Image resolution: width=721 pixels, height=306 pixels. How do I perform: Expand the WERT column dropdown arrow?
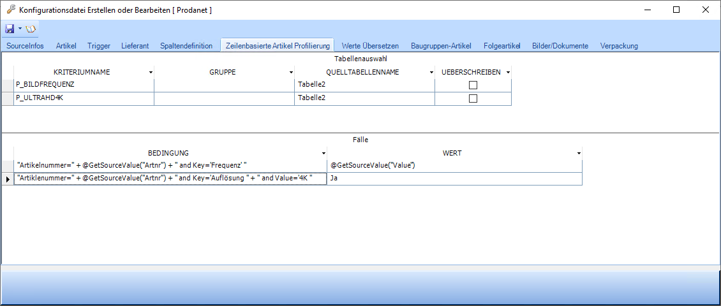pyautogui.click(x=579, y=154)
